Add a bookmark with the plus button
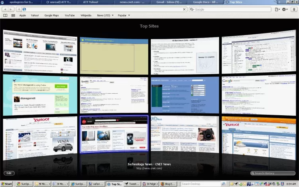This screenshot has width=299, height=187. pyautogui.click(x=19, y=9)
